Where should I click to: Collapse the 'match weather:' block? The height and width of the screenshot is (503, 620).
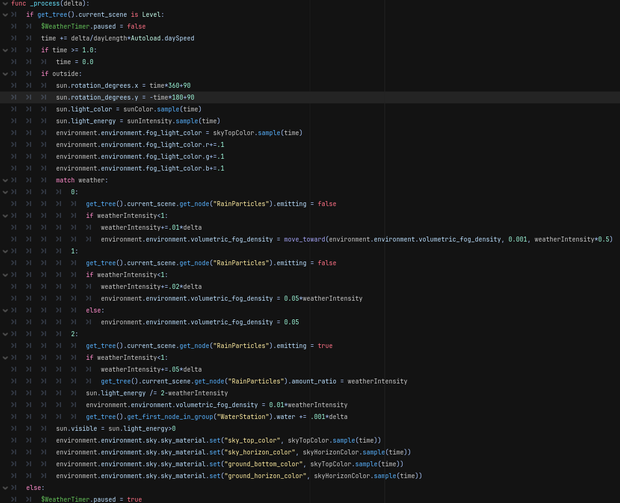click(5, 180)
